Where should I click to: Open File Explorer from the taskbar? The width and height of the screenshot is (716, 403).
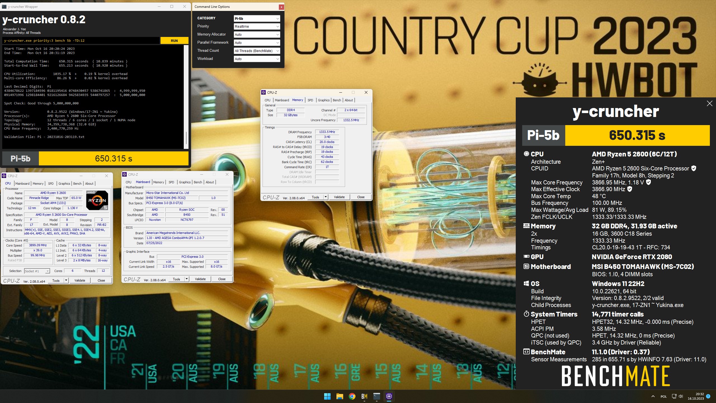click(340, 396)
